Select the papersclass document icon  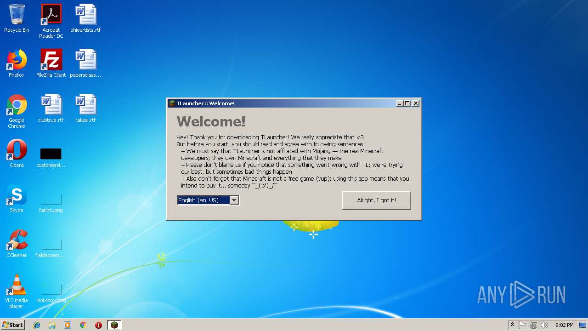[85, 63]
